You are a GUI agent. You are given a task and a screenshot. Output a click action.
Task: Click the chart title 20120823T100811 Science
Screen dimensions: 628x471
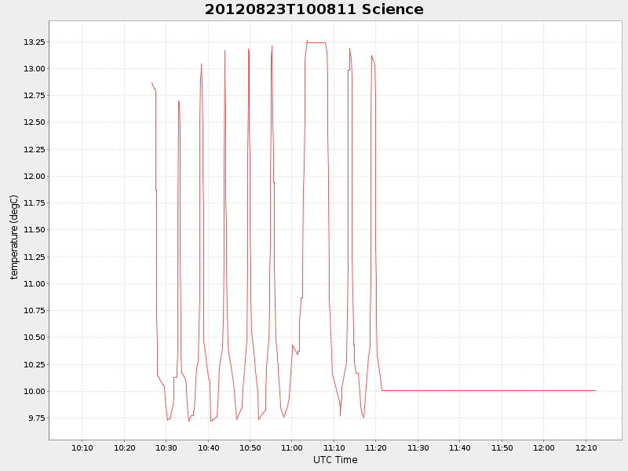pos(314,9)
